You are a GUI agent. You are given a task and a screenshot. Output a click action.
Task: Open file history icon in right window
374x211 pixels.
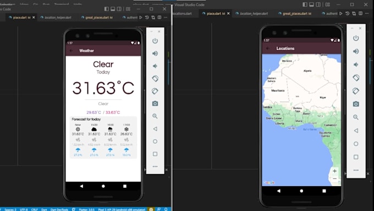click(348, 14)
